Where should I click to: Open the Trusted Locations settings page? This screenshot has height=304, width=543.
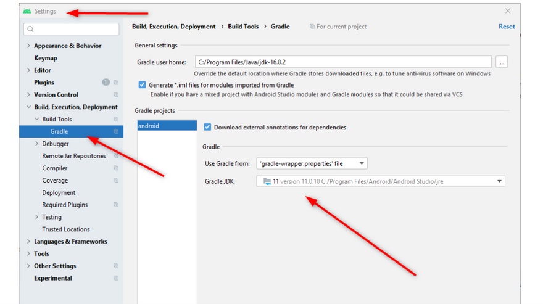(65, 229)
